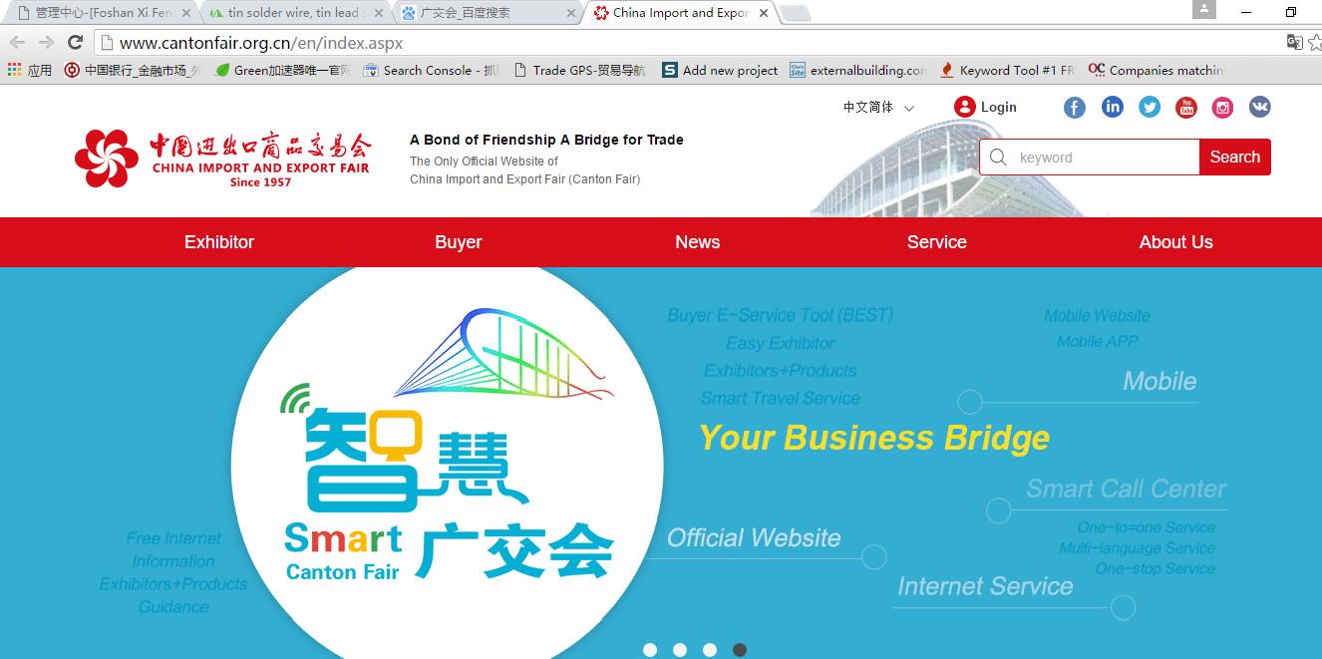Viewport: 1322px width, 659px height.
Task: Click the browser Back arrow
Action: 17,42
